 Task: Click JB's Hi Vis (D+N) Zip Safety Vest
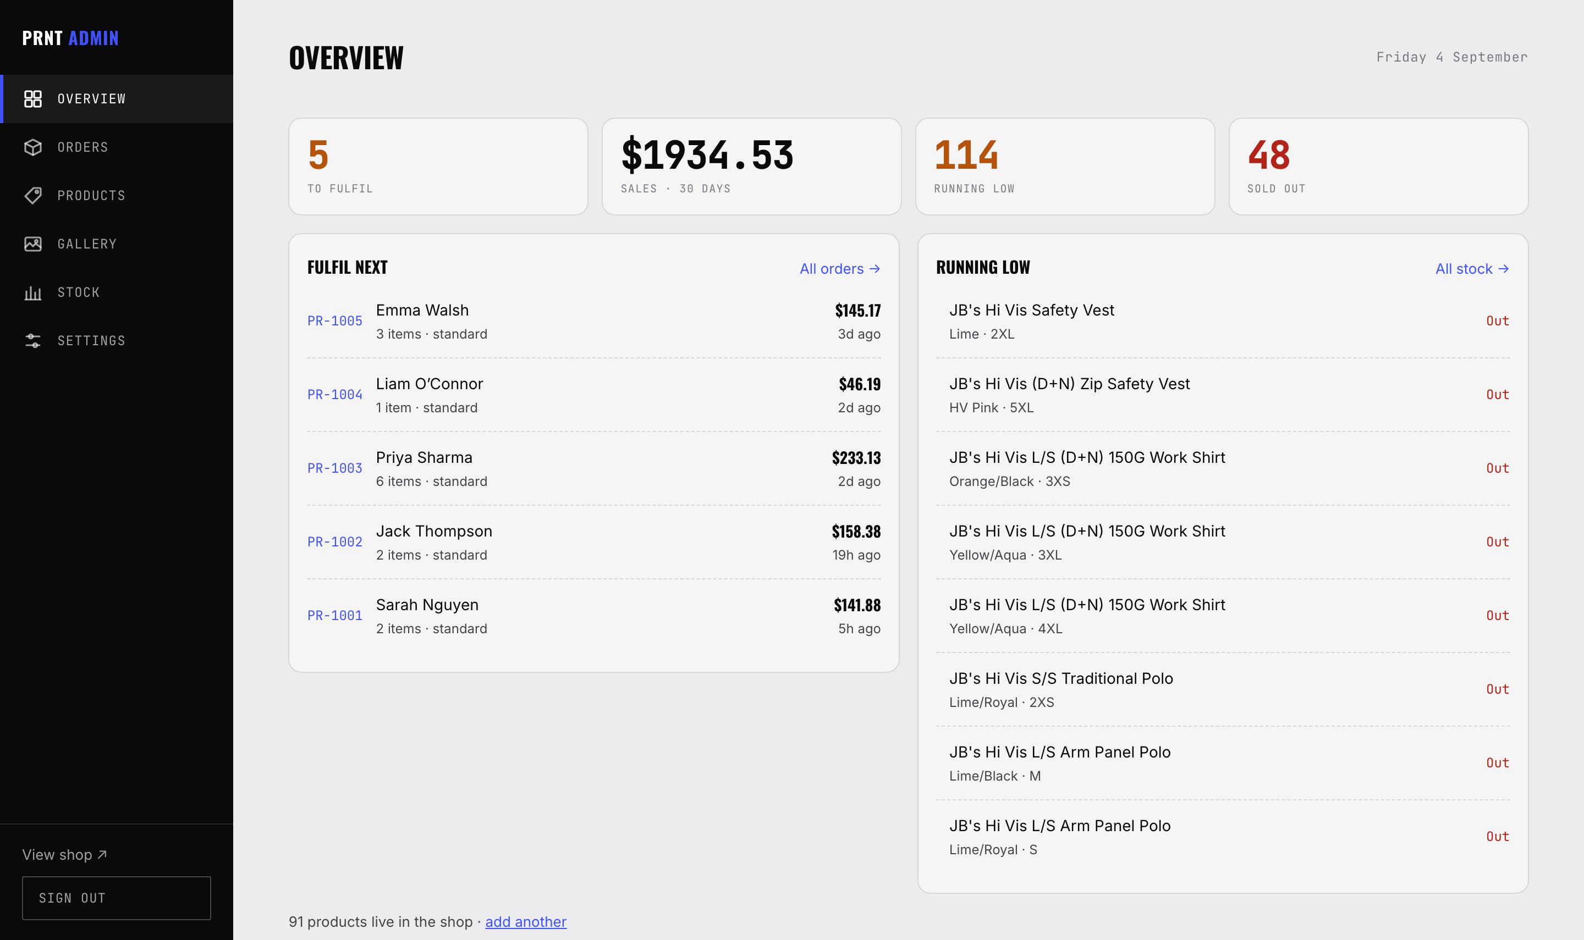[1223, 395]
